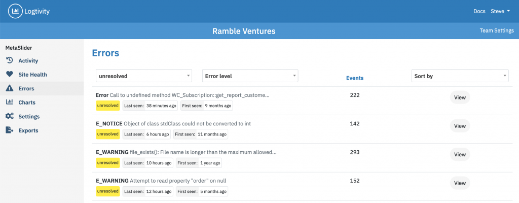View the 'order' on null warning
Viewport: 519px width, 203px height.
460,183
